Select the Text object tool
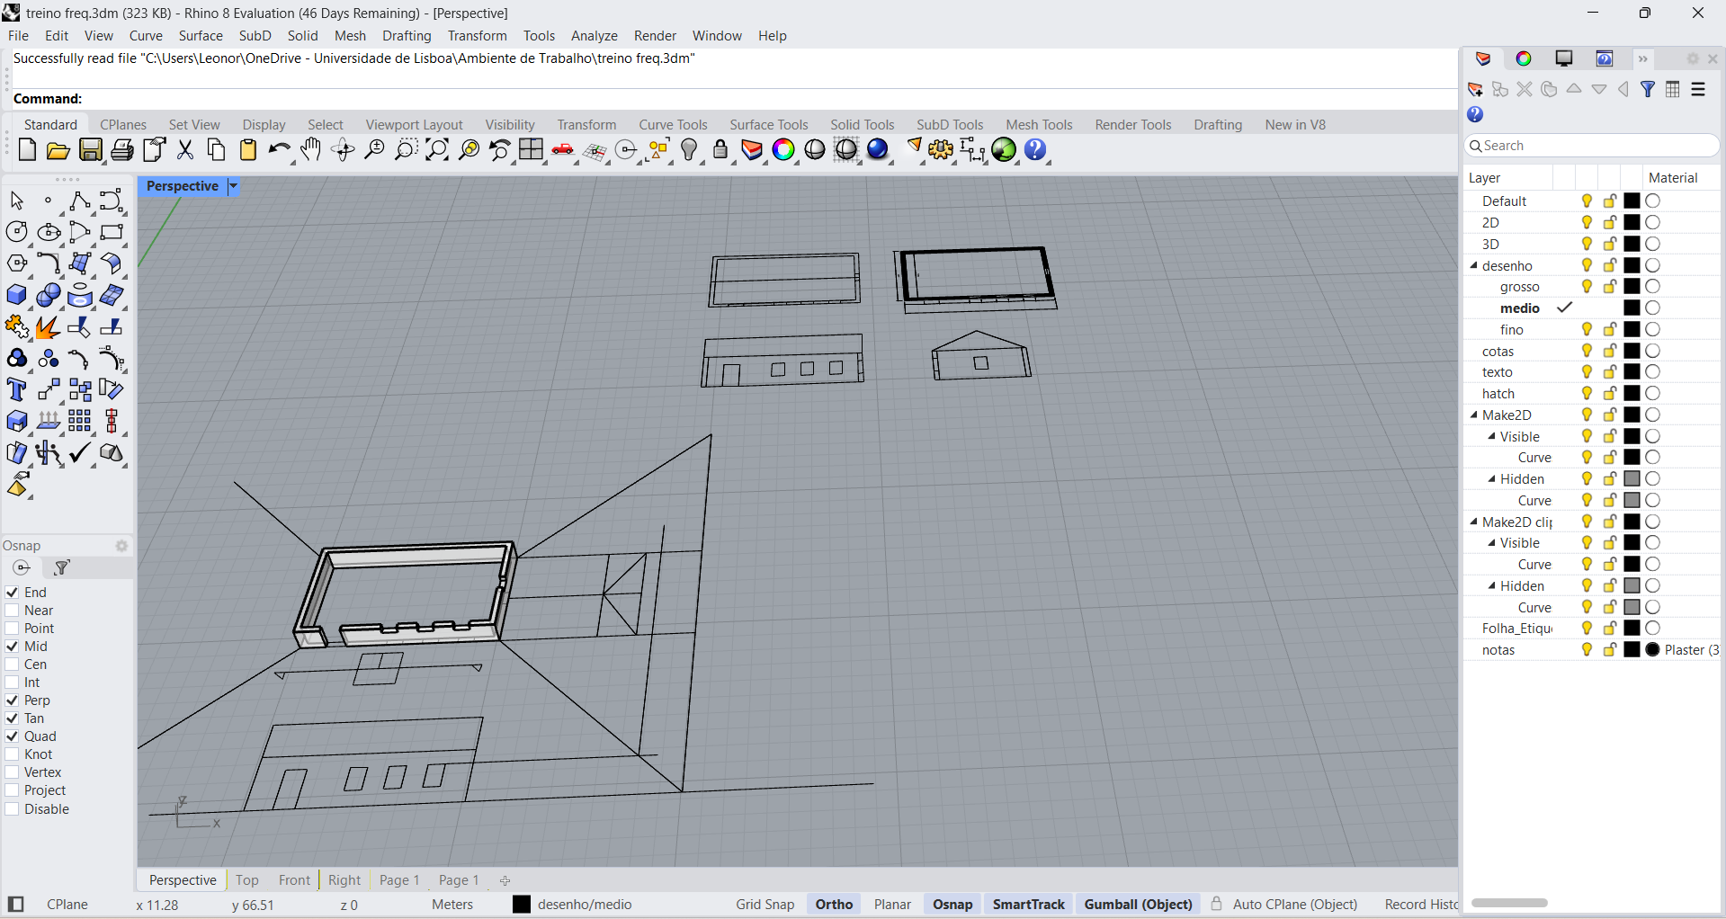The image size is (1726, 919). pyautogui.click(x=16, y=390)
